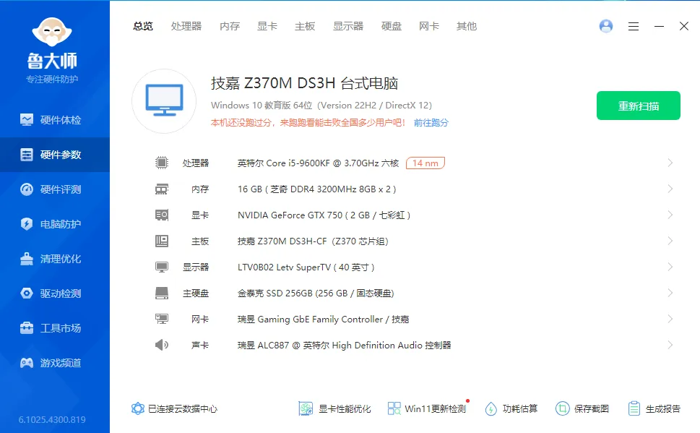Expand the 主板 Z370M row chevron
Image resolution: width=700 pixels, height=433 pixels.
pyautogui.click(x=670, y=241)
